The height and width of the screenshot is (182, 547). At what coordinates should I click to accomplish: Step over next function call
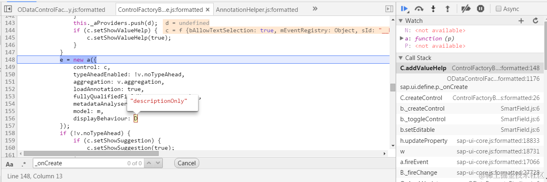coord(419,9)
